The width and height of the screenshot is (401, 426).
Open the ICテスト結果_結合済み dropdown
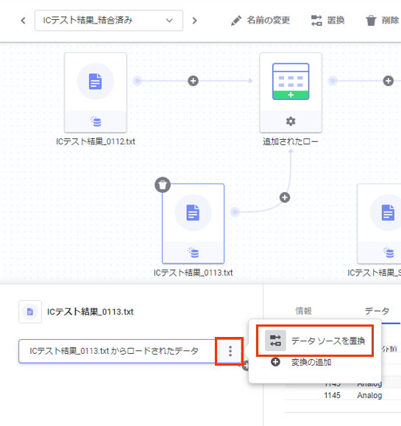coord(109,21)
